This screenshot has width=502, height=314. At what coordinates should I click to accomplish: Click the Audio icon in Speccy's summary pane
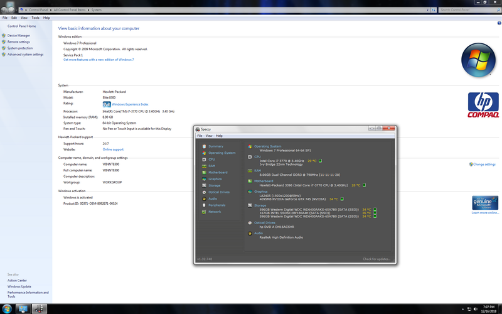coord(250,233)
